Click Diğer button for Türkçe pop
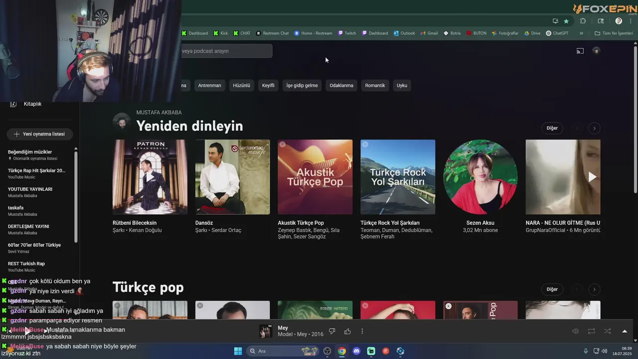 click(x=552, y=289)
